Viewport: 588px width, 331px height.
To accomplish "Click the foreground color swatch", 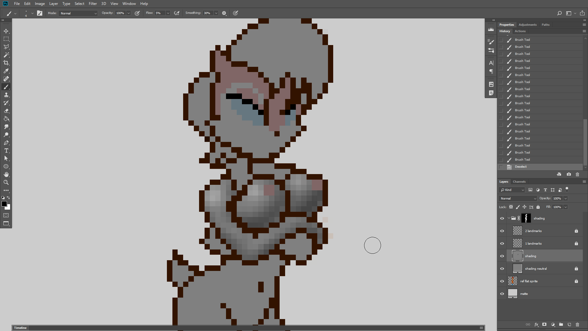I will (x=4, y=204).
